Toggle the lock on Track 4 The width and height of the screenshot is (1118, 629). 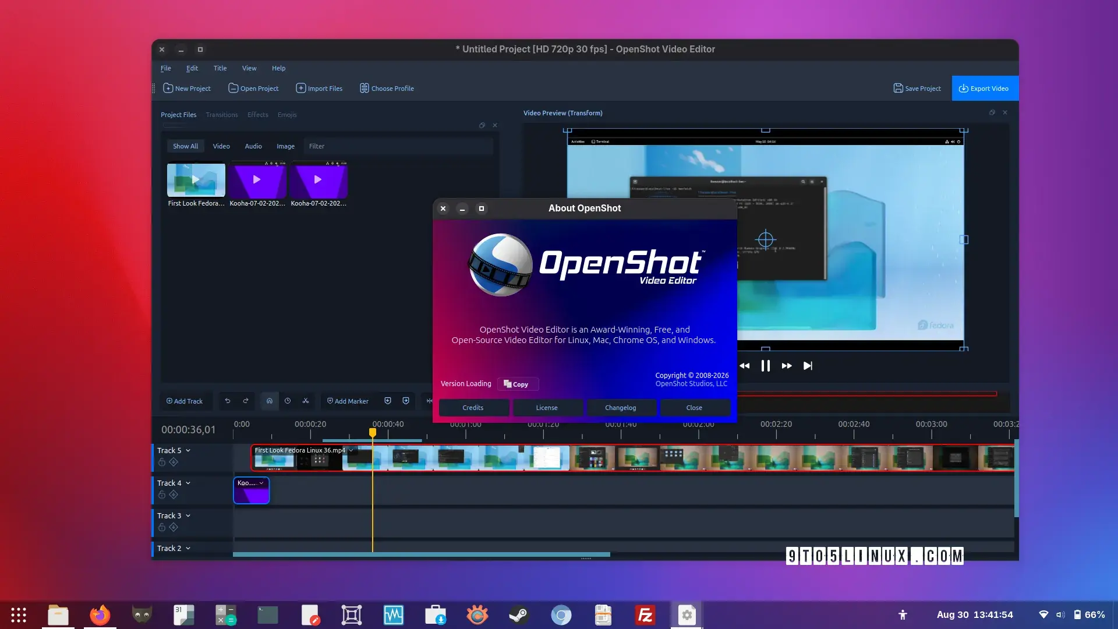pos(162,494)
